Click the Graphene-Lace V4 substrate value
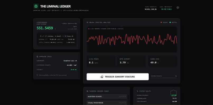The height and width of the screenshot is (105, 213). [x=70, y=61]
